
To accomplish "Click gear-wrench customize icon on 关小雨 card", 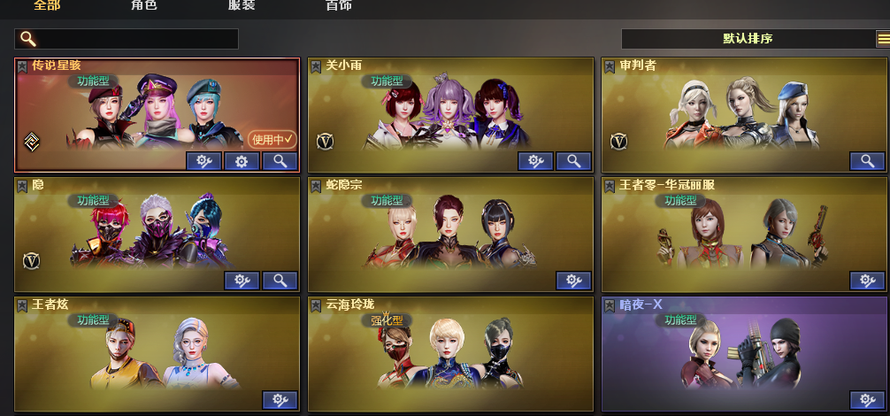I will click(535, 161).
